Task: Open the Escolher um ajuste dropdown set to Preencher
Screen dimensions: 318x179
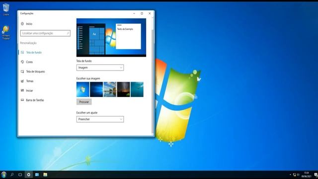Action: point(100,119)
